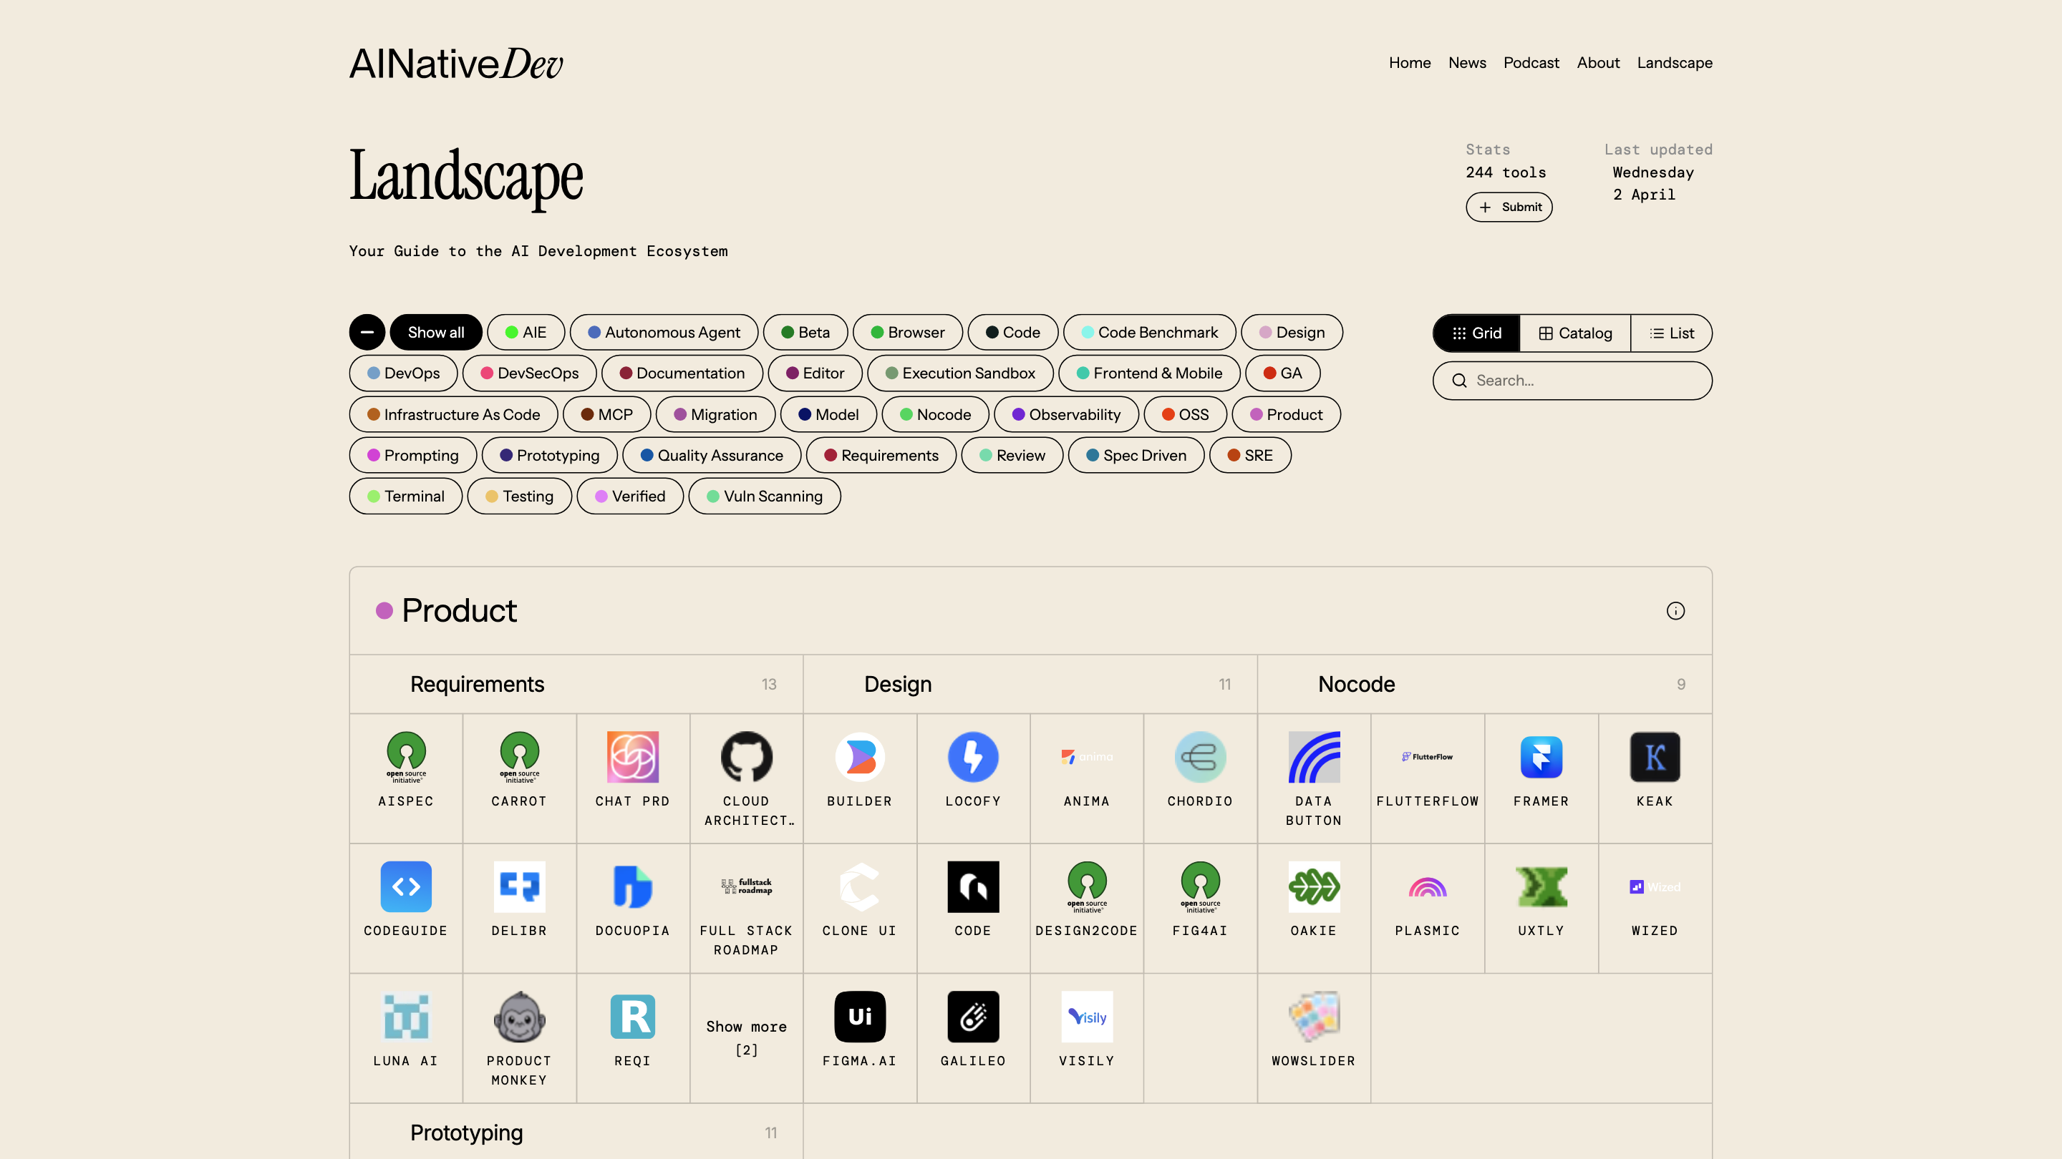Open the Cloud Architect GitHub icon

tap(746, 756)
